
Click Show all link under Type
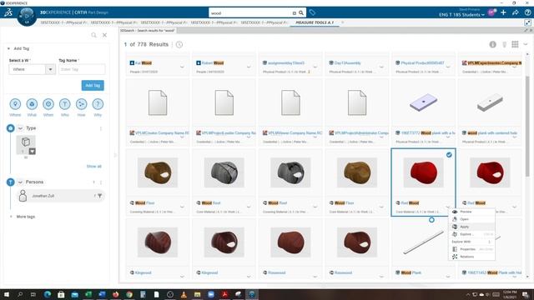tap(93, 167)
